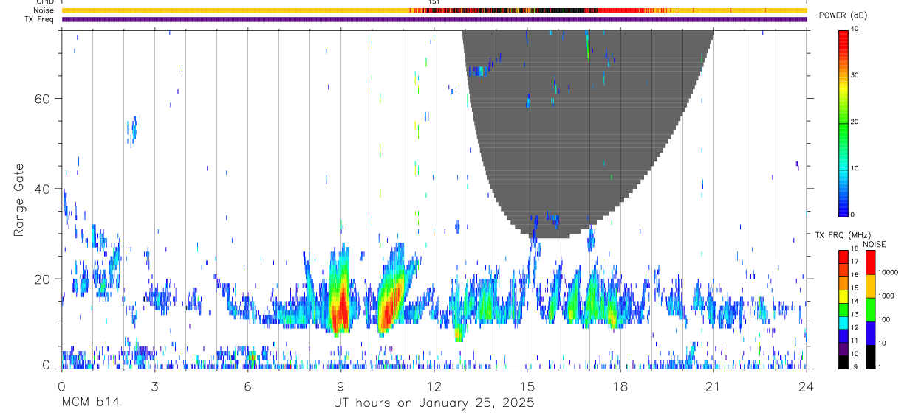Click the 6 hour tick on time axis

247,386
